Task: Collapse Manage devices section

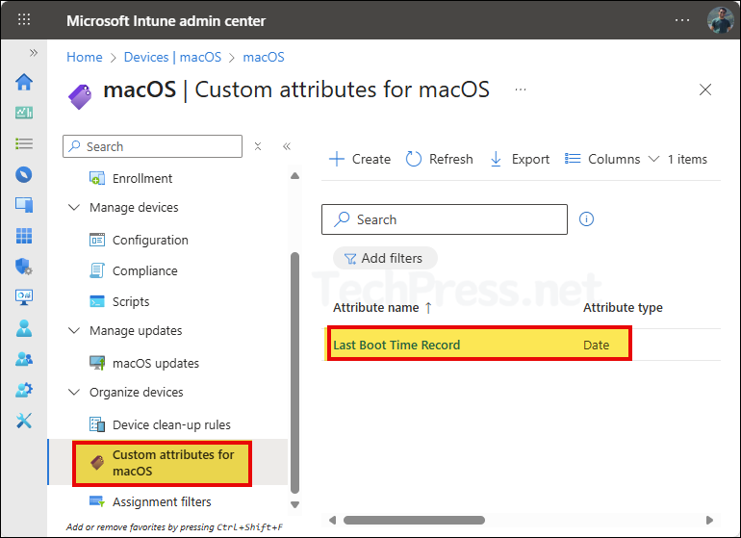Action: pos(74,208)
